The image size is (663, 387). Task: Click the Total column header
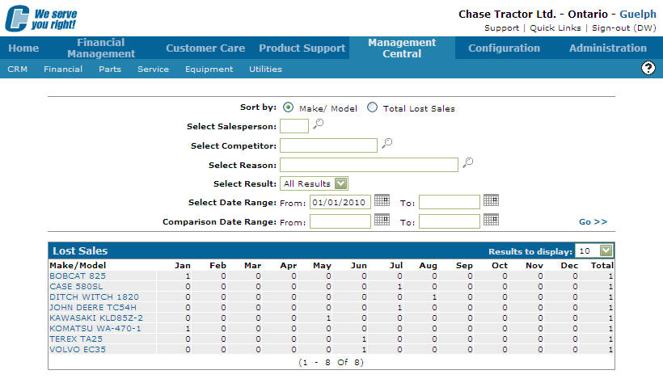tap(602, 265)
